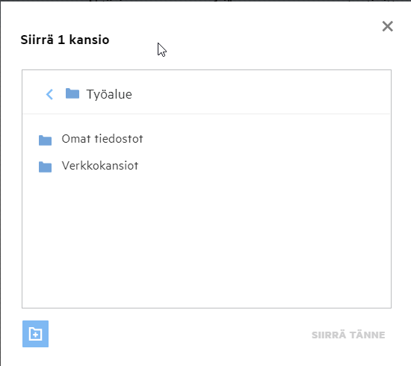Select the Omat tiedostot text label
The image size is (411, 366).
coord(102,139)
